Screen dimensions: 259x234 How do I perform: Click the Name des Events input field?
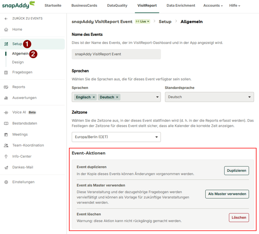pyautogui.click(x=116, y=54)
